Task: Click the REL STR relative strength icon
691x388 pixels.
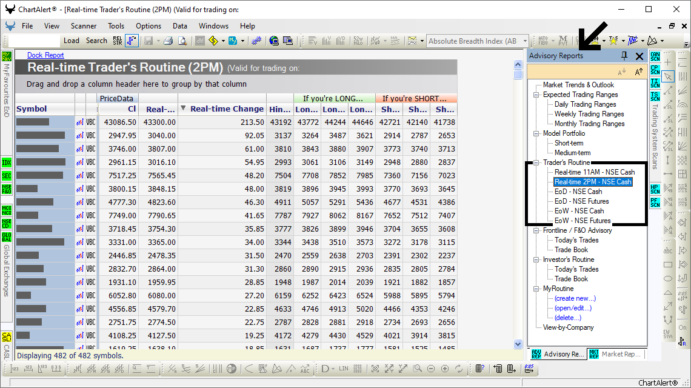Action: pos(117,41)
